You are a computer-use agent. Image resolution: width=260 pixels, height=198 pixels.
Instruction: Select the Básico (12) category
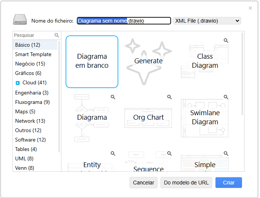[x=28, y=45]
